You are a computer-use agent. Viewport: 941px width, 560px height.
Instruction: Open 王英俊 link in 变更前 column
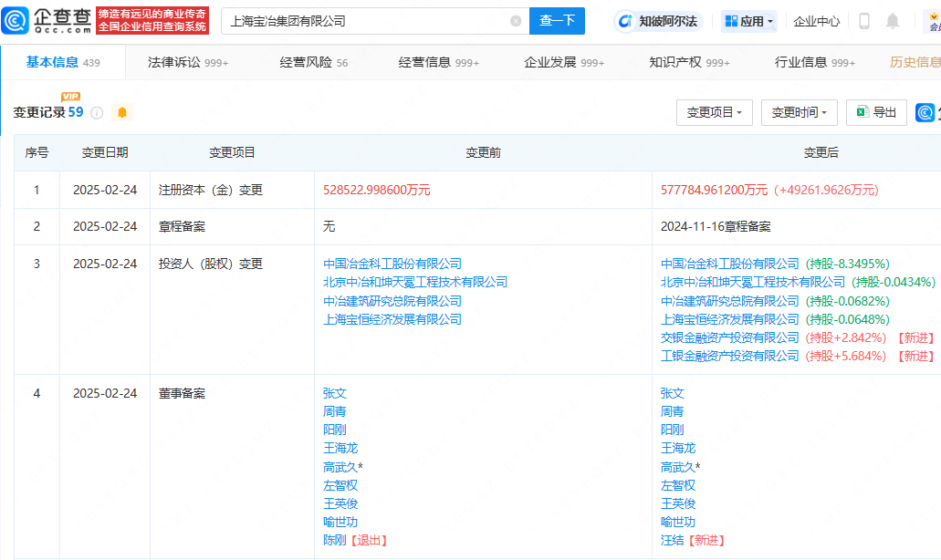pyautogui.click(x=340, y=503)
